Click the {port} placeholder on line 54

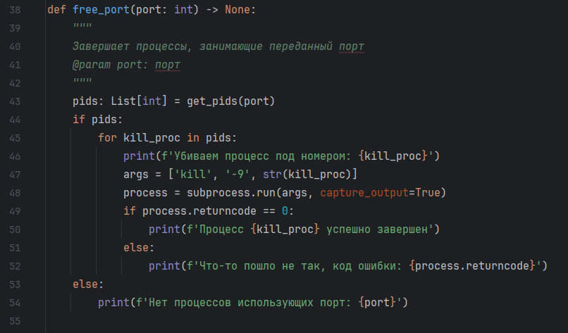[x=377, y=303]
